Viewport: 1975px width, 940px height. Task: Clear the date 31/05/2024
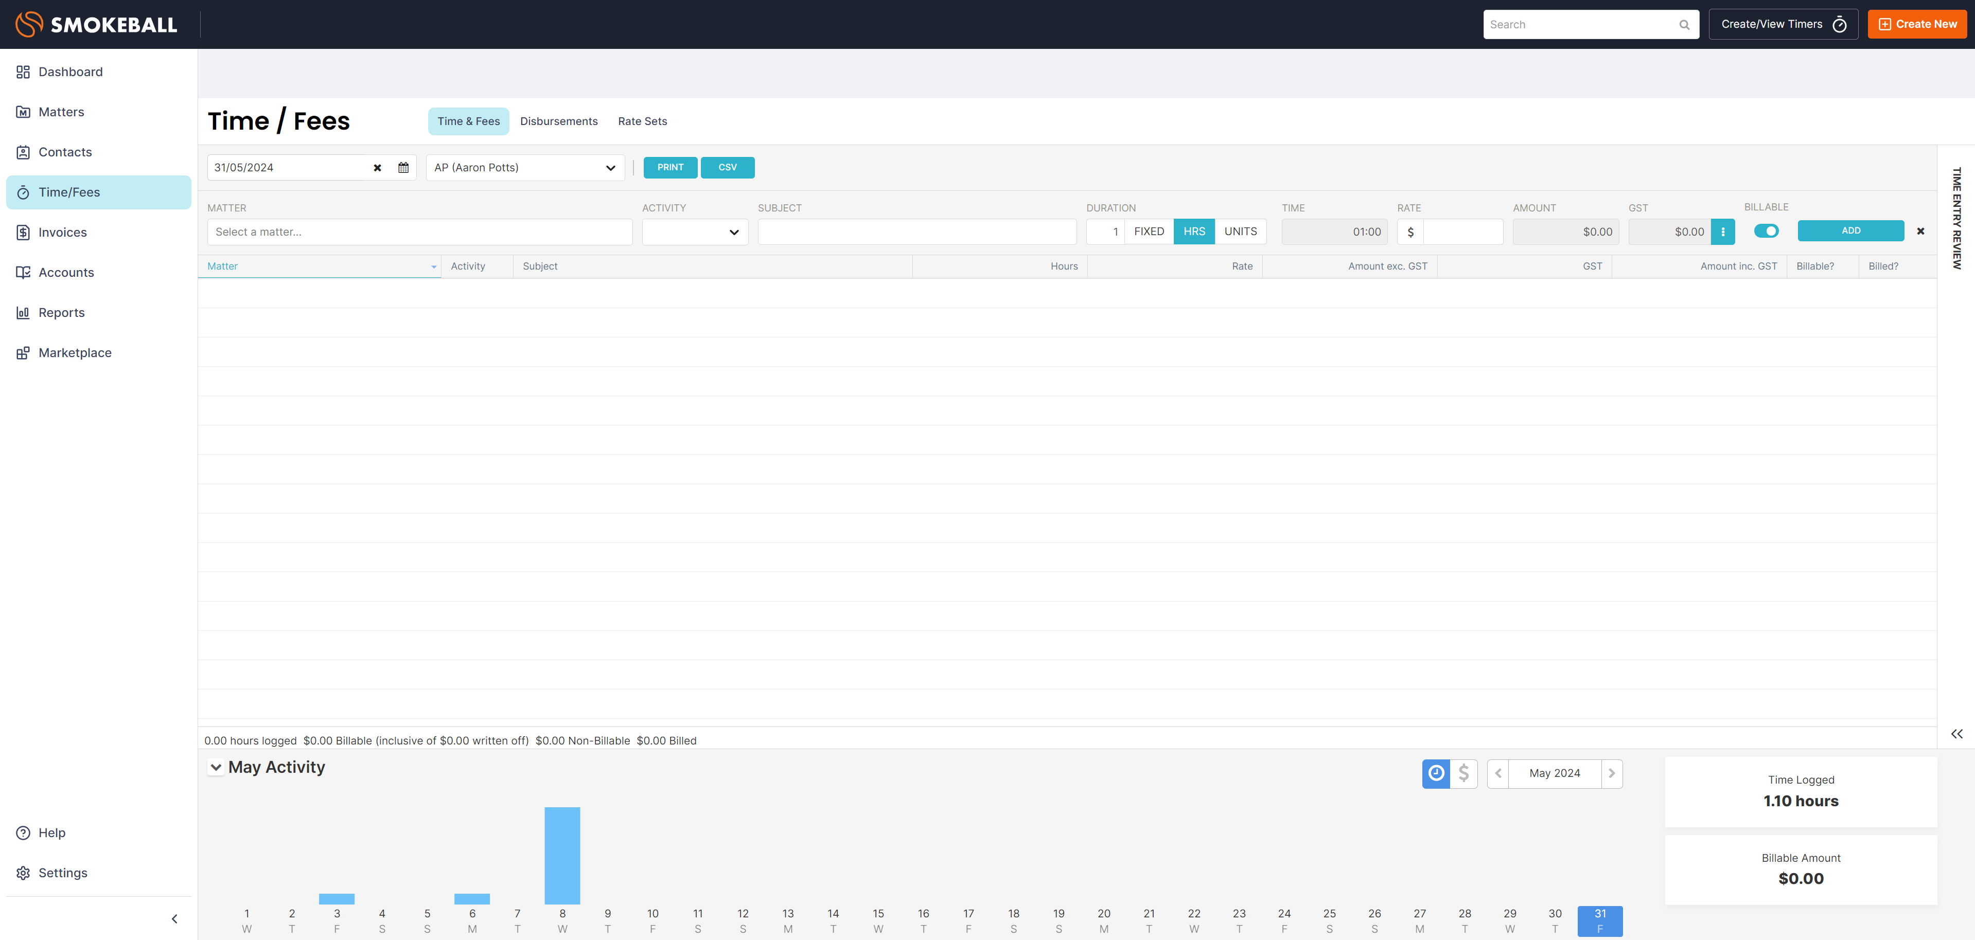377,168
